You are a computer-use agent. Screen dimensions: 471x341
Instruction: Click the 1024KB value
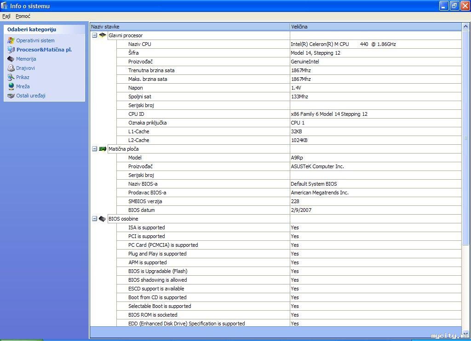point(299,140)
